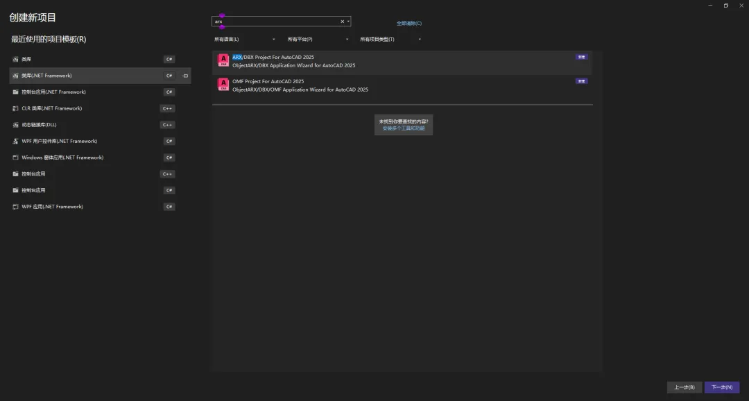Image resolution: width=749 pixels, height=401 pixels.
Task: Select ARX/DBX Project For AutoCAD 2025
Action: [402, 62]
